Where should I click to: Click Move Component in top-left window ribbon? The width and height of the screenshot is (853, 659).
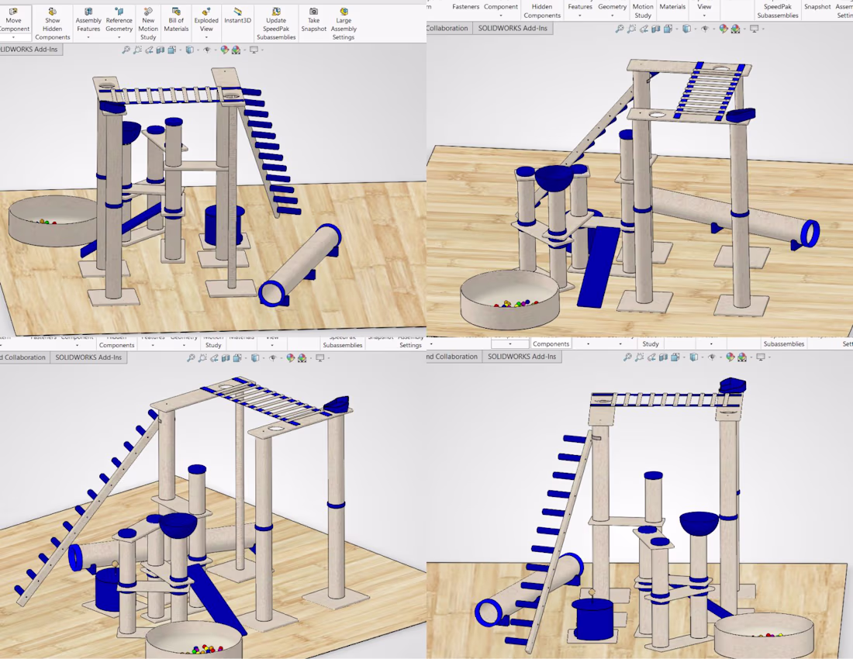pyautogui.click(x=14, y=20)
